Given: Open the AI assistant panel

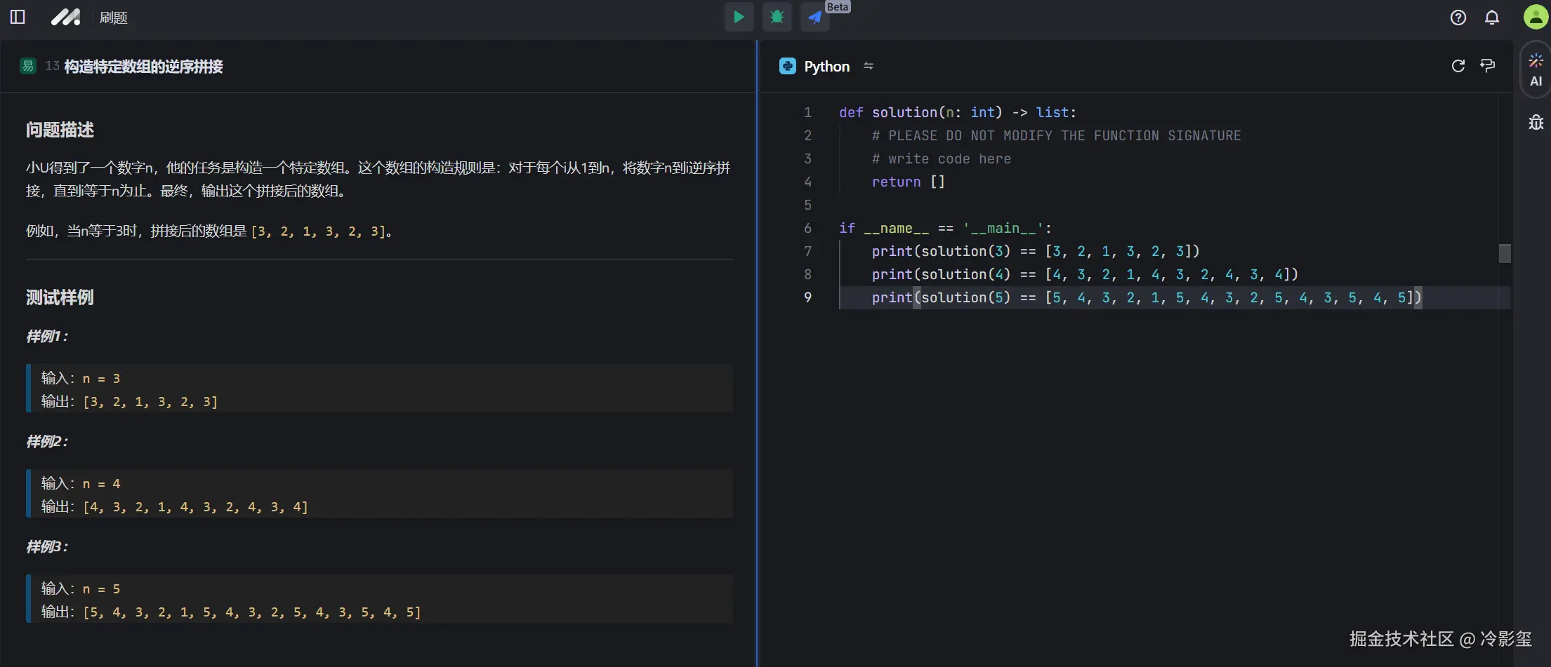Looking at the screenshot, I should pos(1536,69).
